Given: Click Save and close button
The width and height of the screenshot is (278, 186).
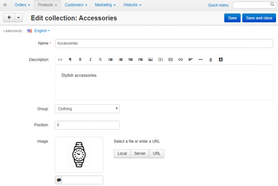Looking at the screenshot, I should click(x=259, y=18).
